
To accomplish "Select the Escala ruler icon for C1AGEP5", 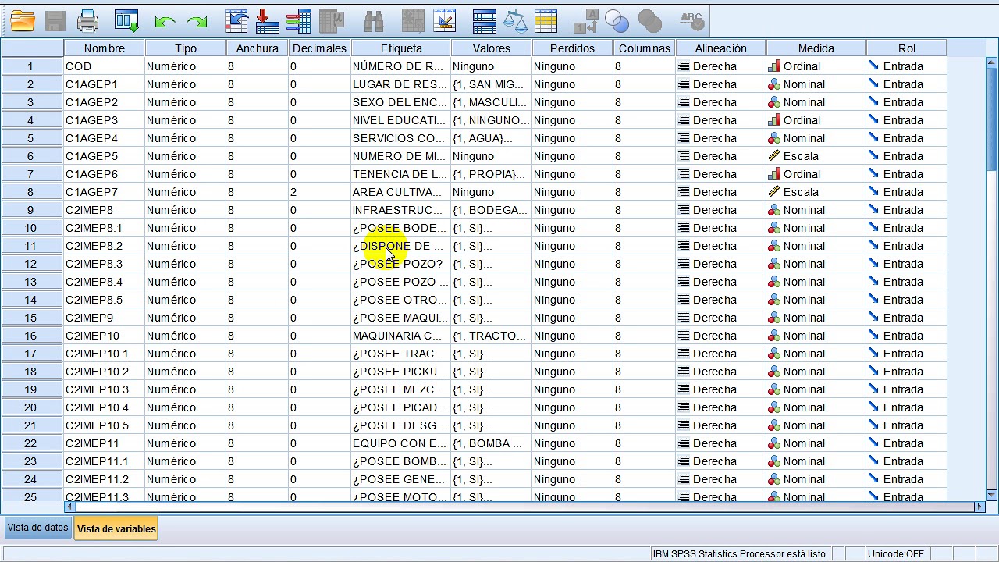I will point(774,156).
